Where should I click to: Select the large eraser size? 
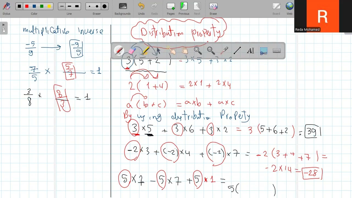tap(105, 6)
